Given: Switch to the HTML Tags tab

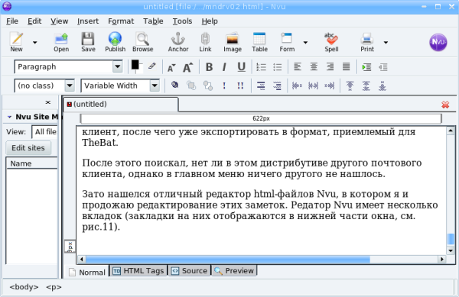Looking at the screenshot, I should [138, 271].
